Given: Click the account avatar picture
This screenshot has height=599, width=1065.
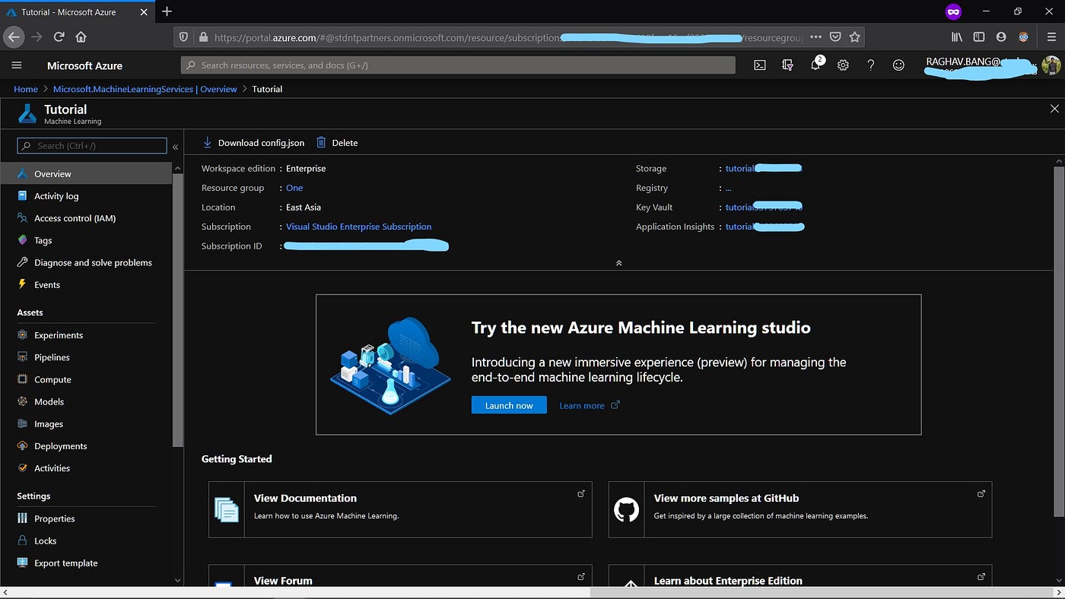Looking at the screenshot, I should [x=1051, y=65].
